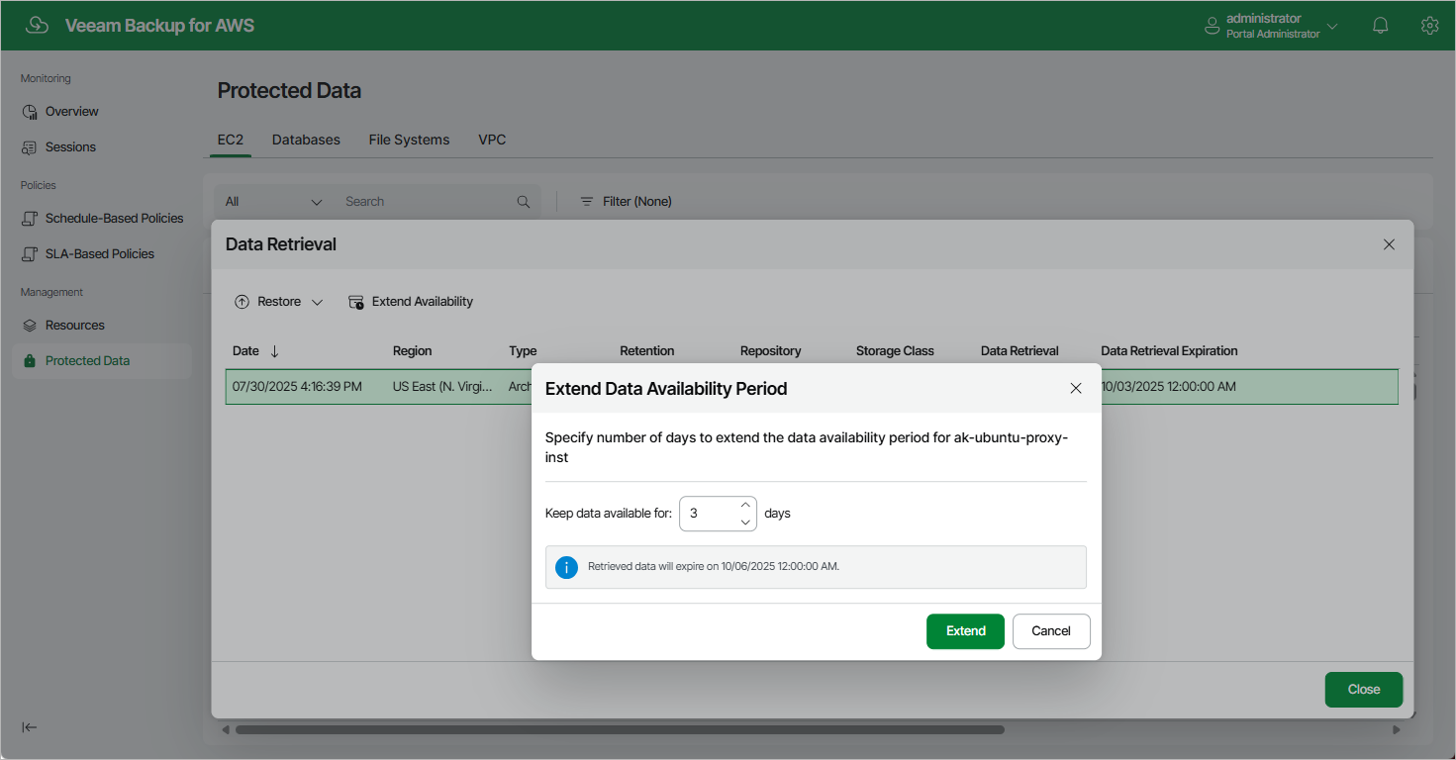Increase days with the up stepper arrow
Image resolution: width=1456 pixels, height=760 pixels.
point(746,506)
